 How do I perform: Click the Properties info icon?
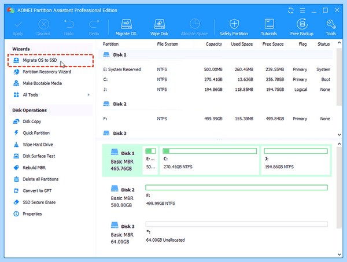point(16,214)
